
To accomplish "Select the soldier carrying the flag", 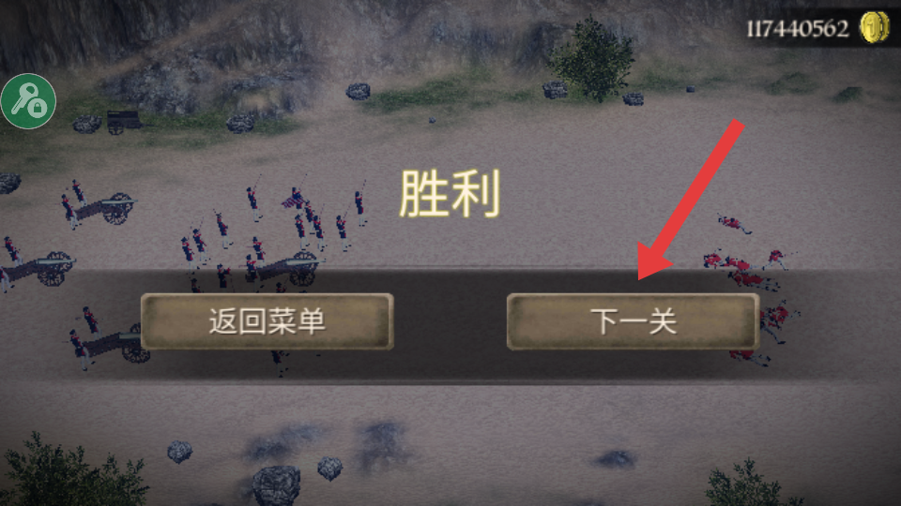I will [x=296, y=200].
